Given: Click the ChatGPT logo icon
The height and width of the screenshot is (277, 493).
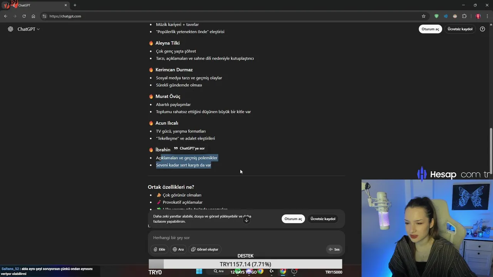Looking at the screenshot, I should pyautogui.click(x=10, y=29).
